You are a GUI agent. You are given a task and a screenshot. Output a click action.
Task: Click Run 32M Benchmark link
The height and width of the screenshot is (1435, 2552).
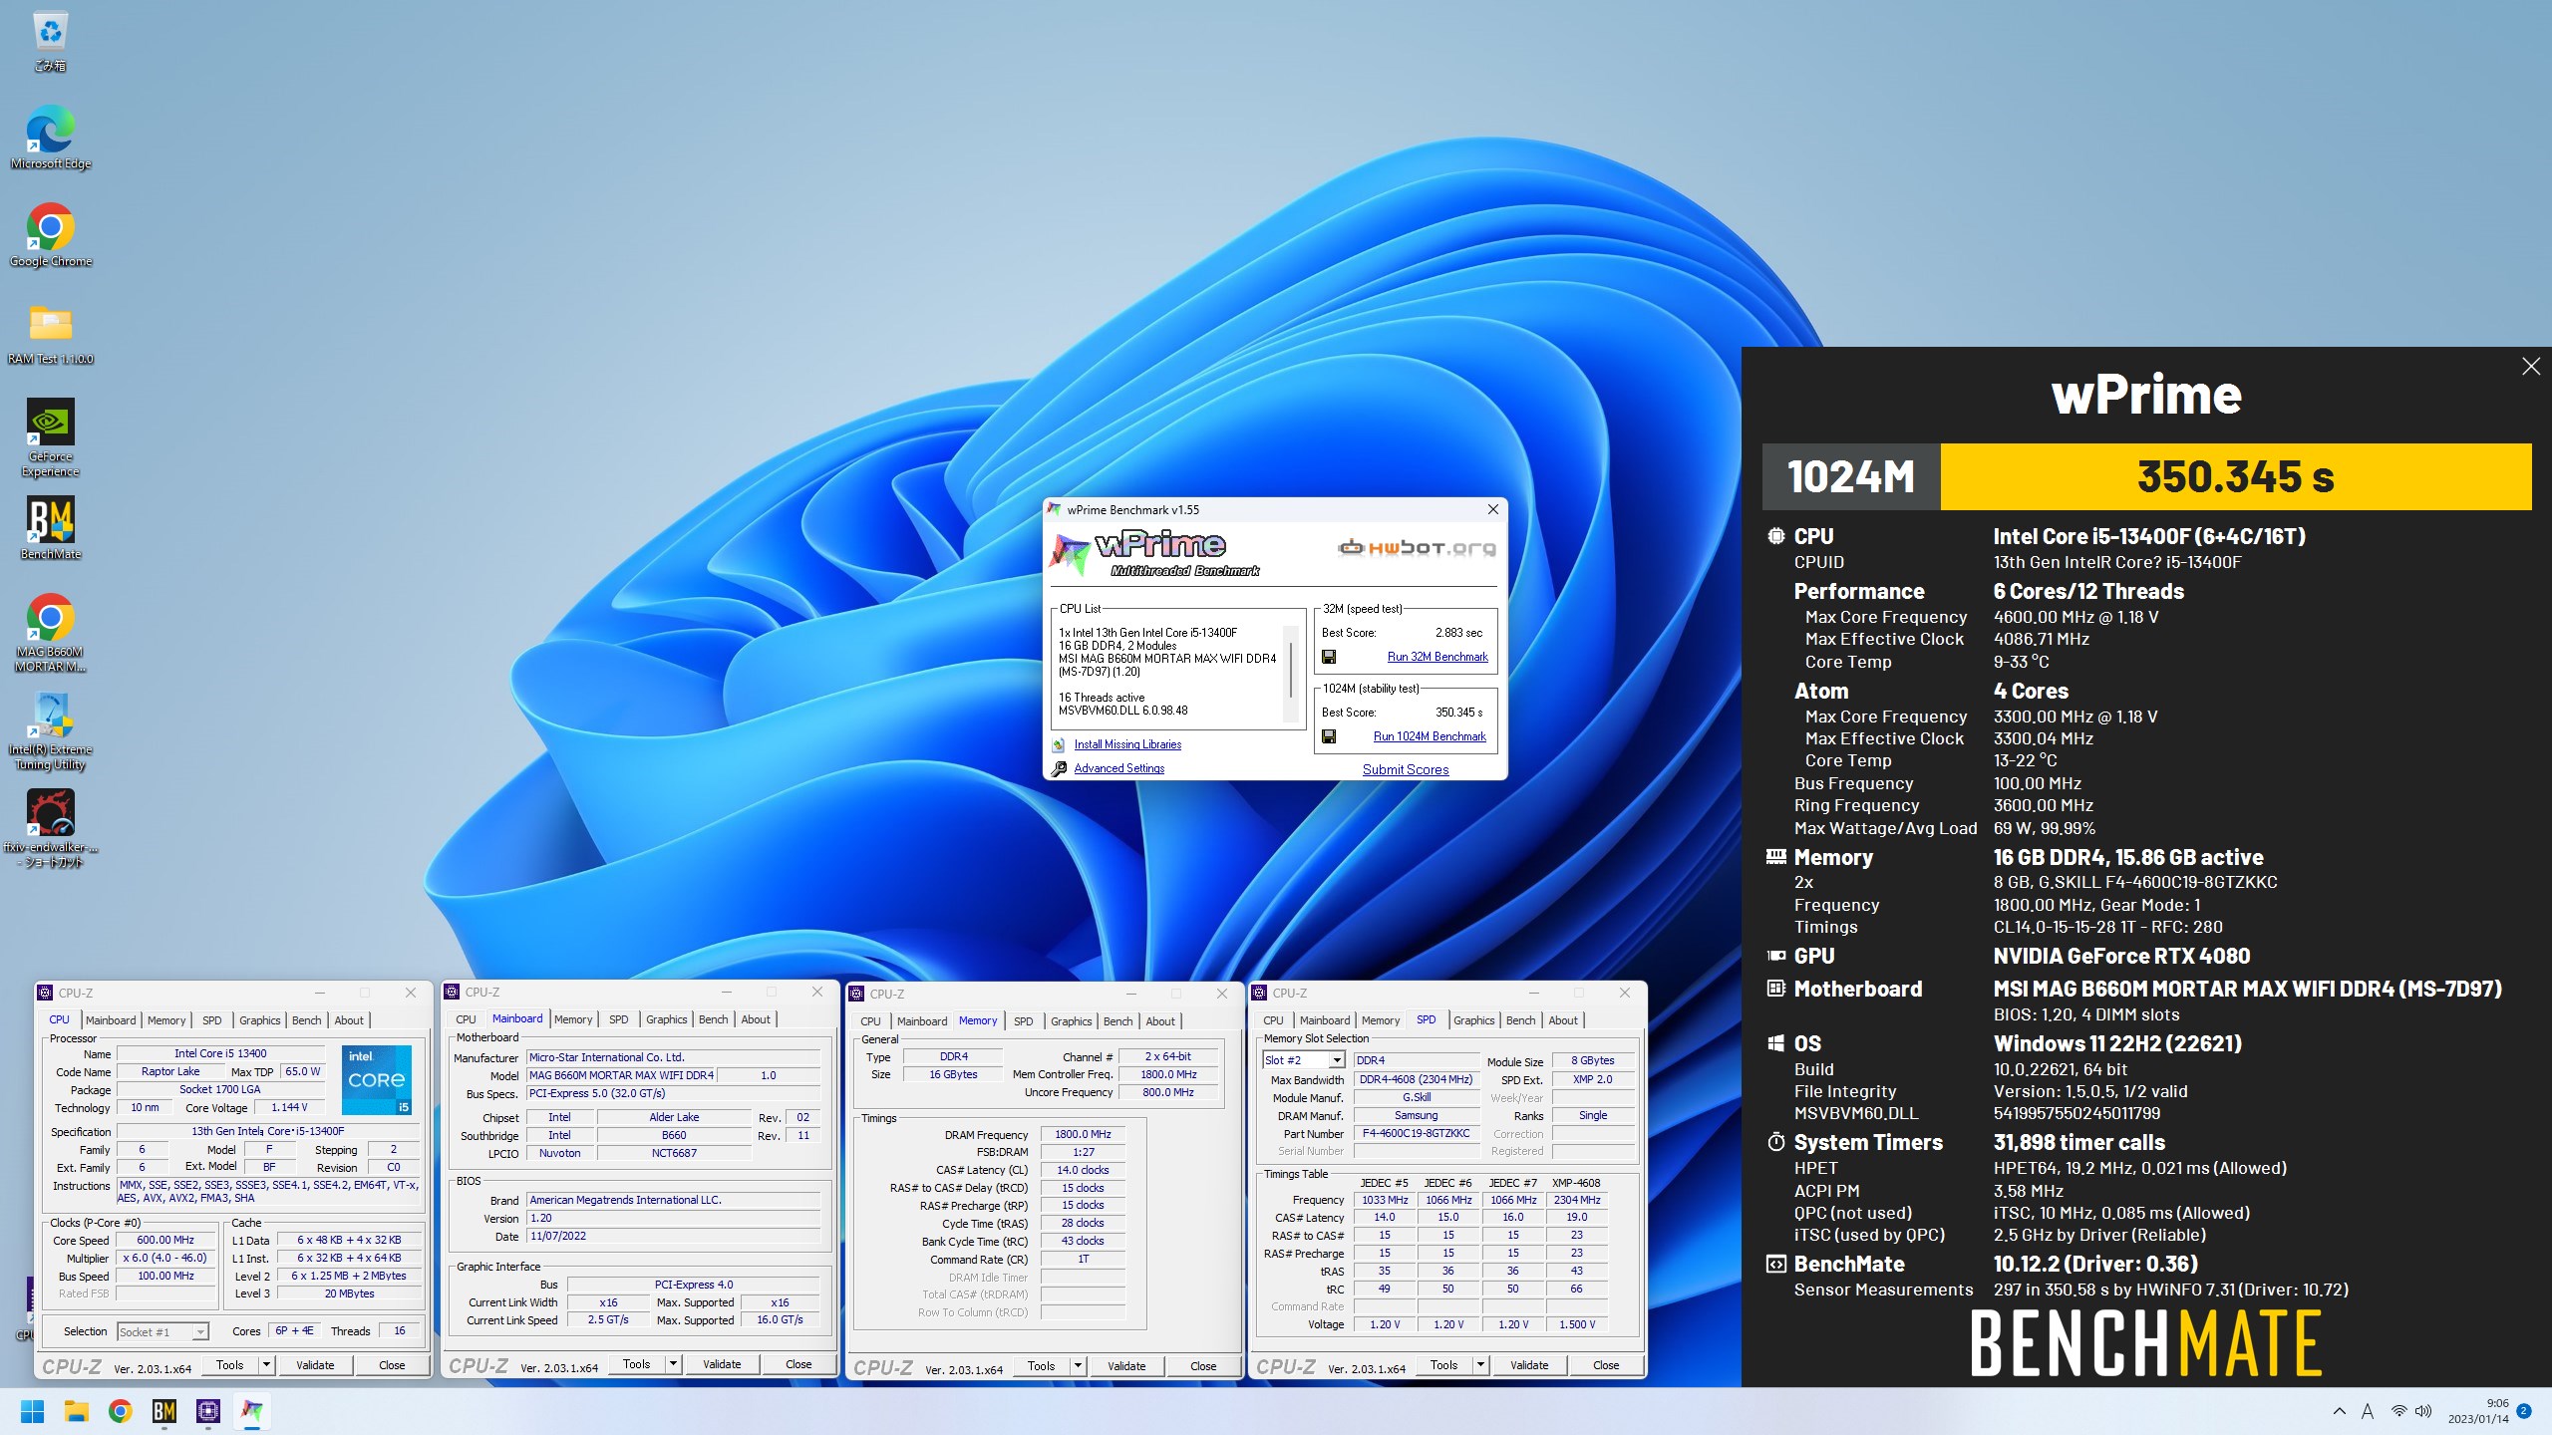[1437, 657]
